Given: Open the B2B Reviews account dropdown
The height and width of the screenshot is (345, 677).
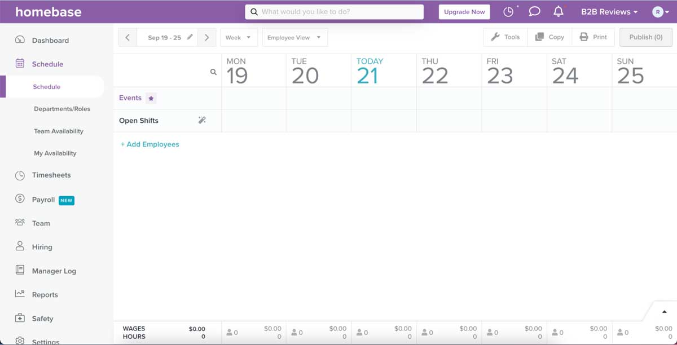Looking at the screenshot, I should [608, 11].
